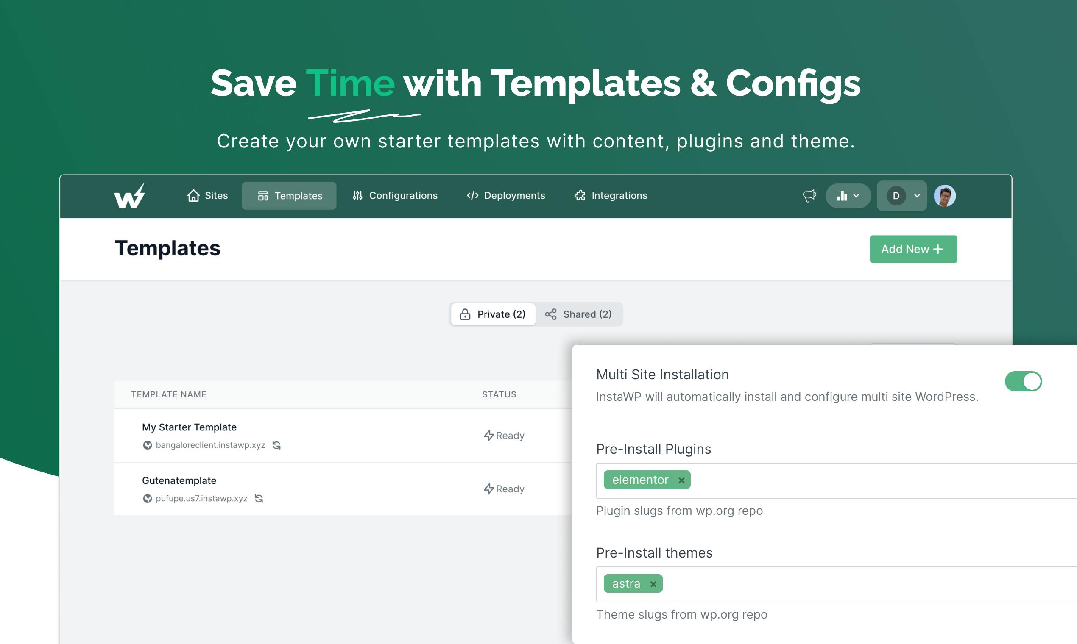Click 'Plugin slugs from wp.org repo' hint
1077x644 pixels.
pos(679,511)
